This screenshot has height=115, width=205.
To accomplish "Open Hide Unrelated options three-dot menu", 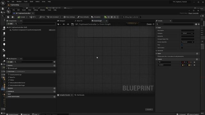I will [x=60, y=17].
